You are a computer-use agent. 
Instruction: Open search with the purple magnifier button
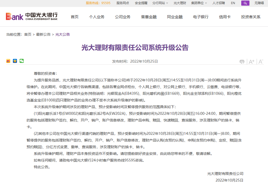click(x=245, y=3)
